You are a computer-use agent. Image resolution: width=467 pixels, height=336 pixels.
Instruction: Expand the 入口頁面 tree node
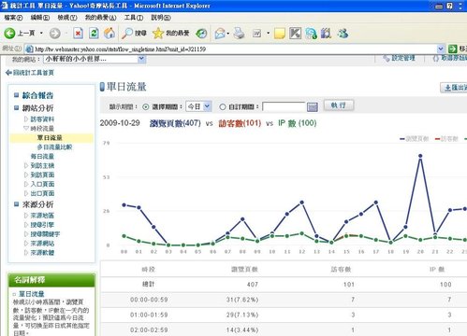tap(26, 184)
